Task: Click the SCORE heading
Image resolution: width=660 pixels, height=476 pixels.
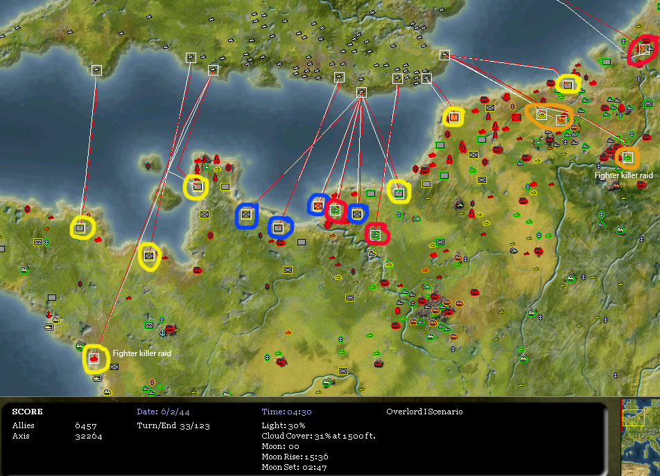Action: [27, 412]
